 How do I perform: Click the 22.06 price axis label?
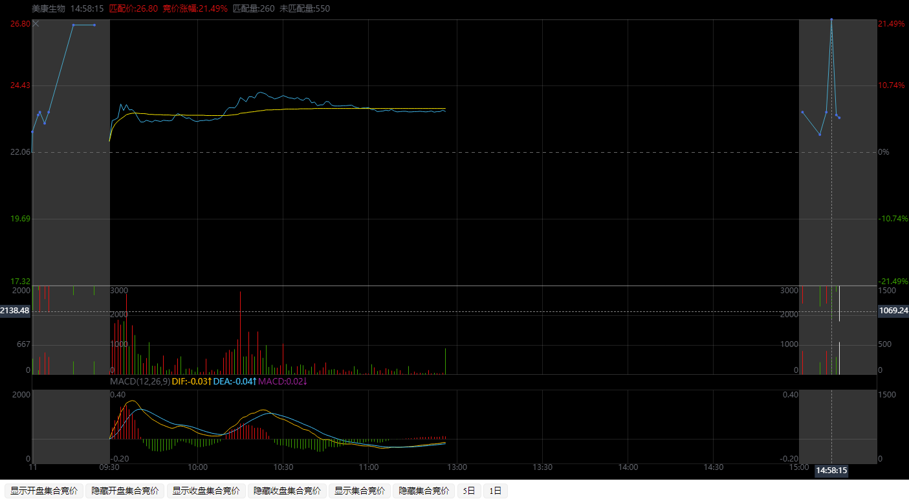pyautogui.click(x=21, y=152)
